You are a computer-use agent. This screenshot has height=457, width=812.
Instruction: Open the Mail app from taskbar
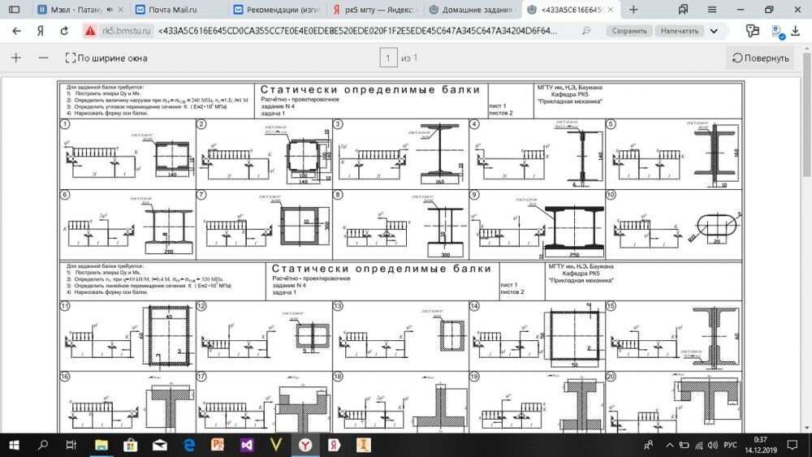click(159, 445)
